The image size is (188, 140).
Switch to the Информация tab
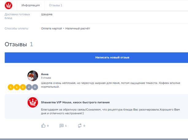31,5
